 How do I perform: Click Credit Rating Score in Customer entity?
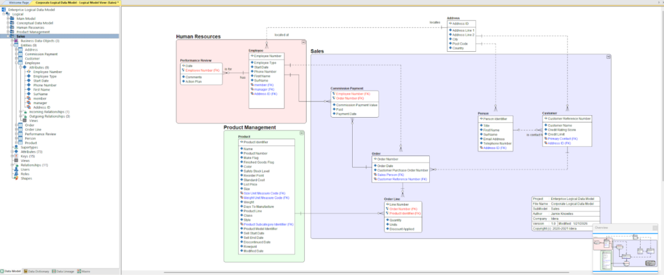point(561,129)
